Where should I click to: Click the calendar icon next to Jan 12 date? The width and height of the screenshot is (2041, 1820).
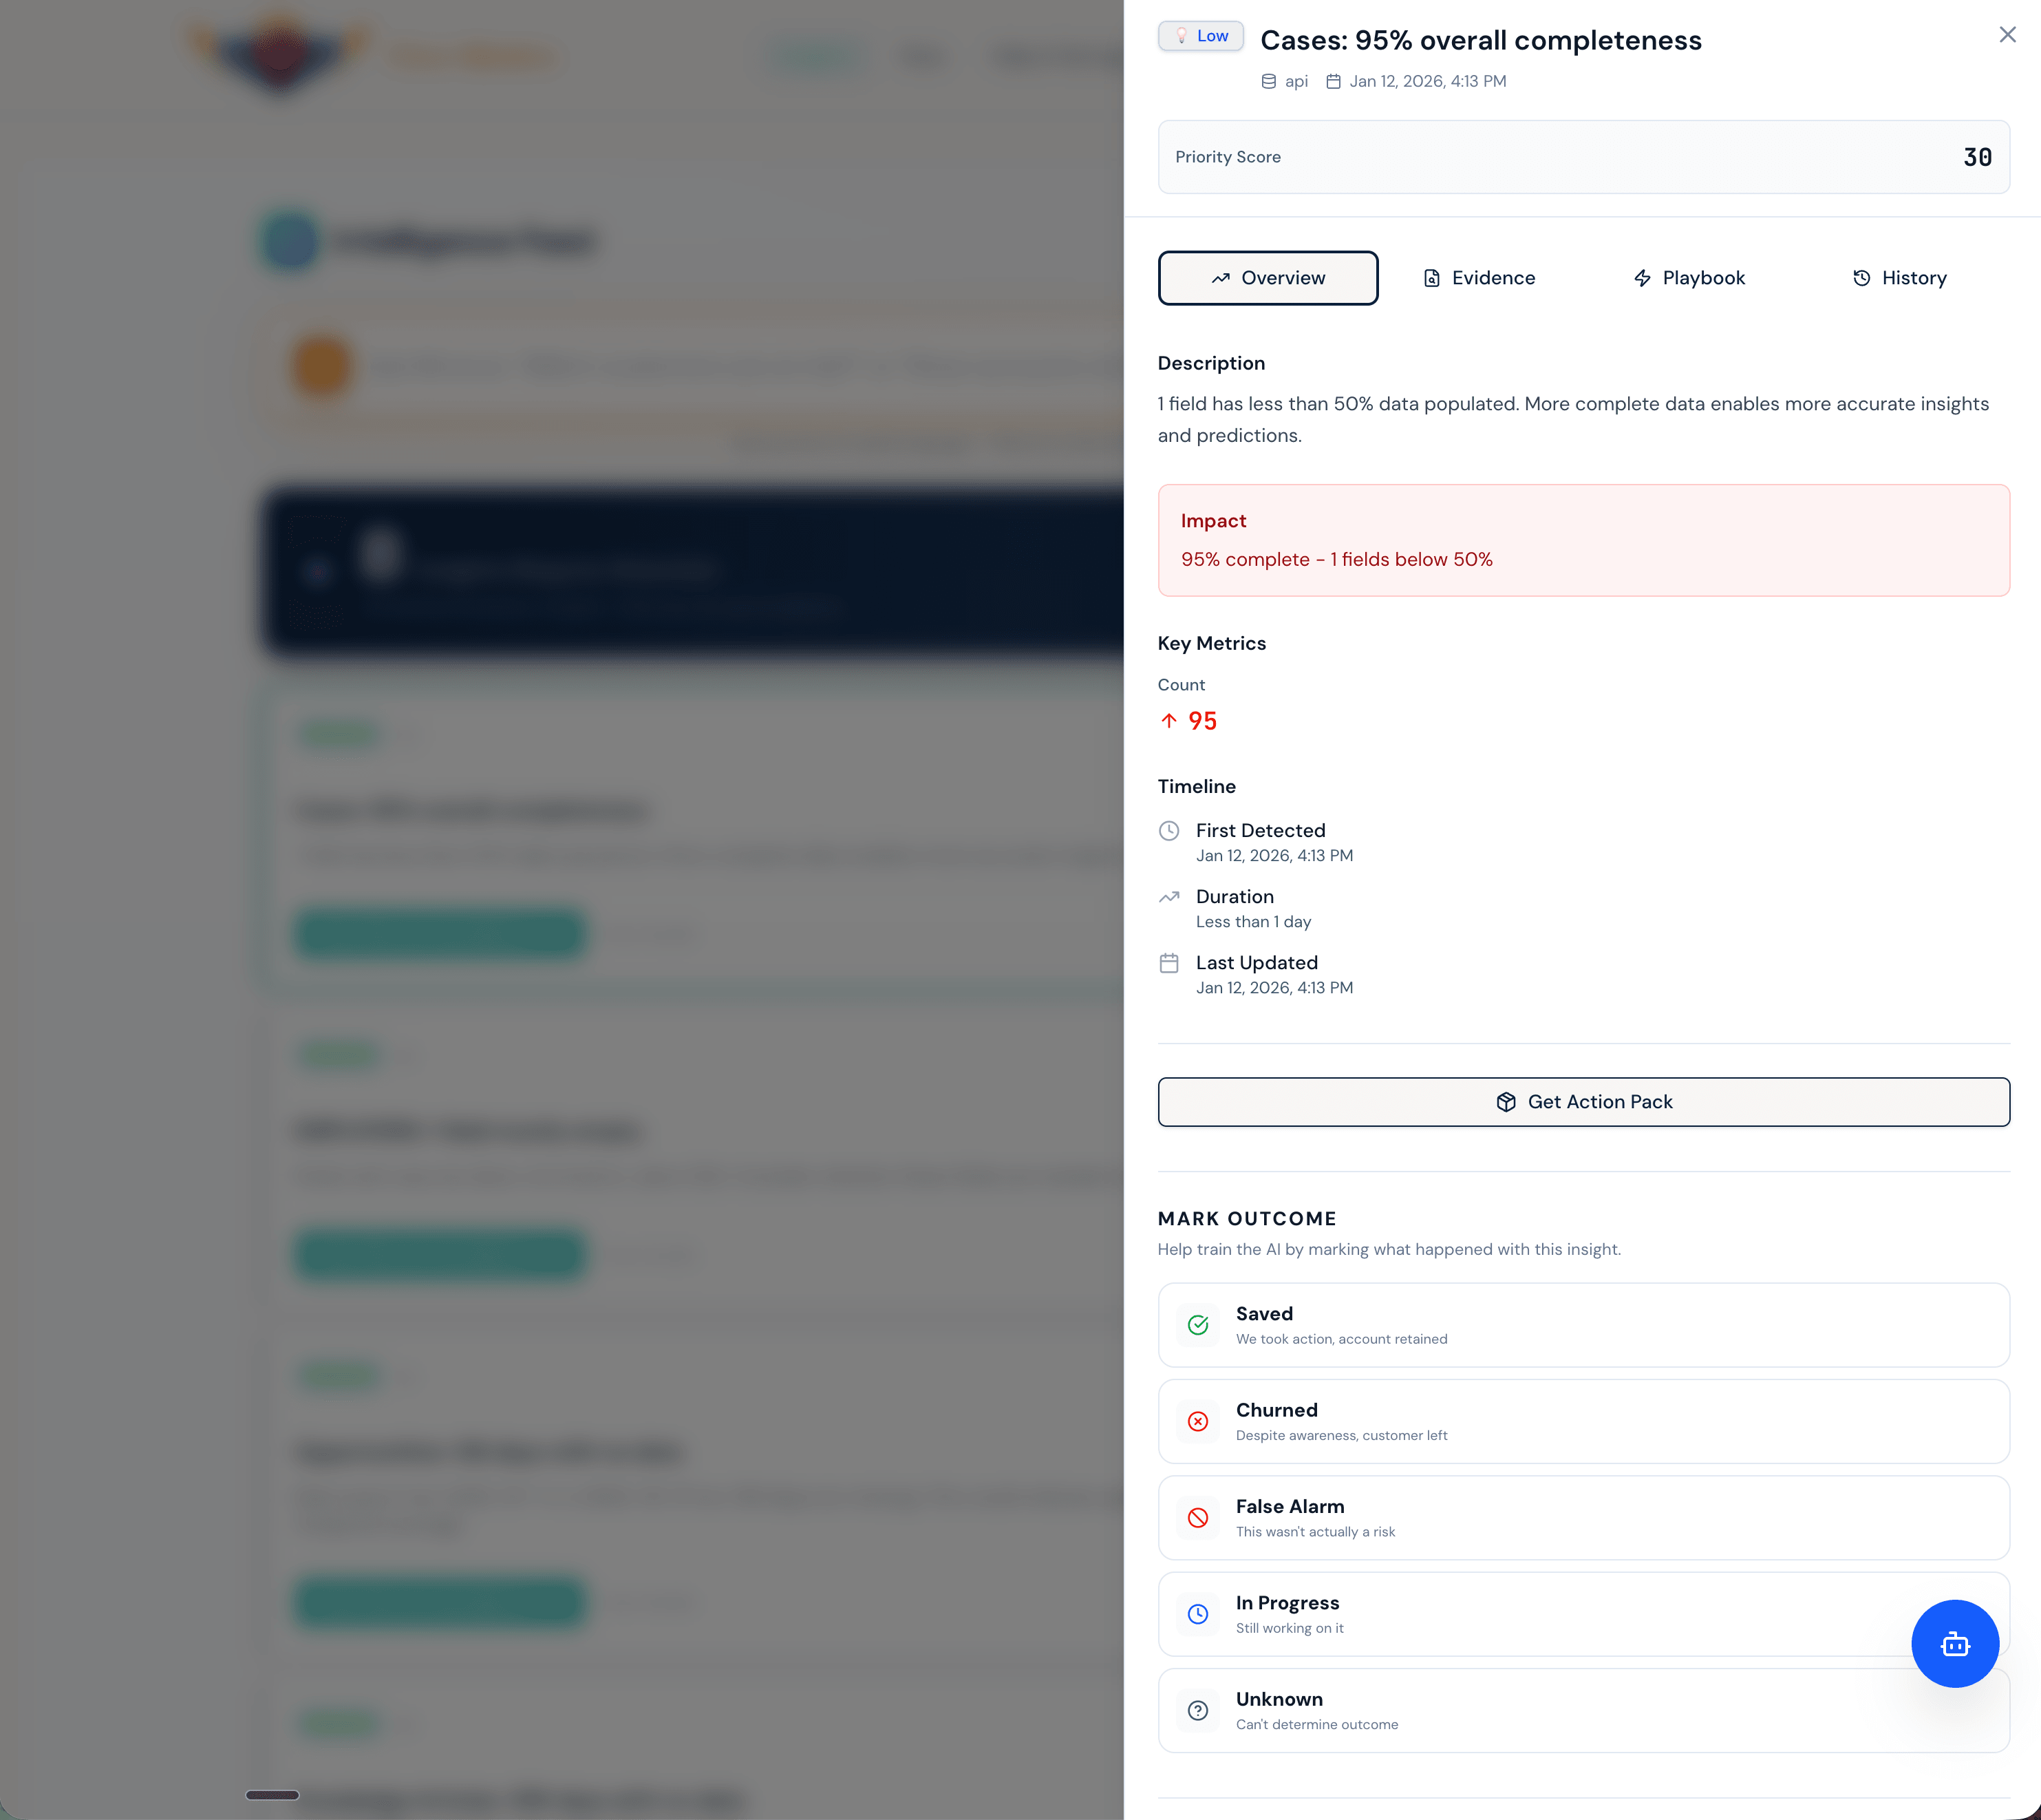(1334, 81)
